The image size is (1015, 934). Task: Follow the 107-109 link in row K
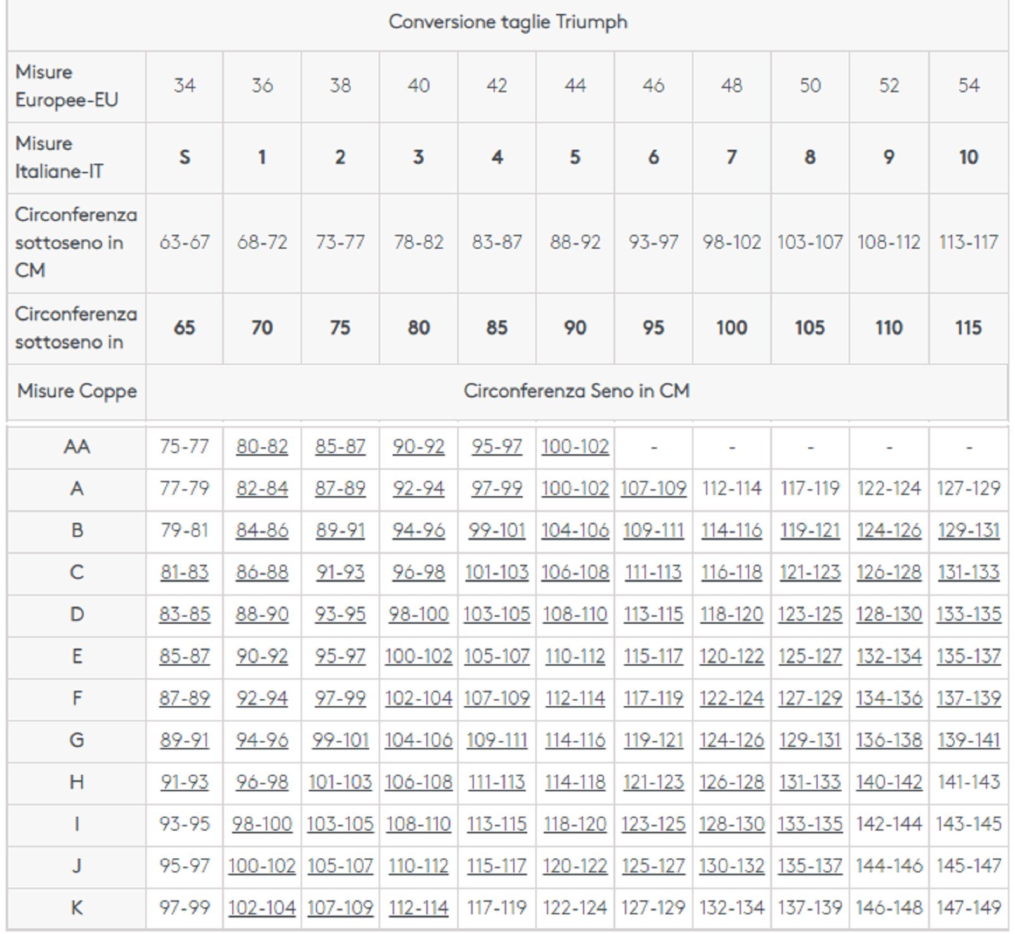pyautogui.click(x=340, y=907)
